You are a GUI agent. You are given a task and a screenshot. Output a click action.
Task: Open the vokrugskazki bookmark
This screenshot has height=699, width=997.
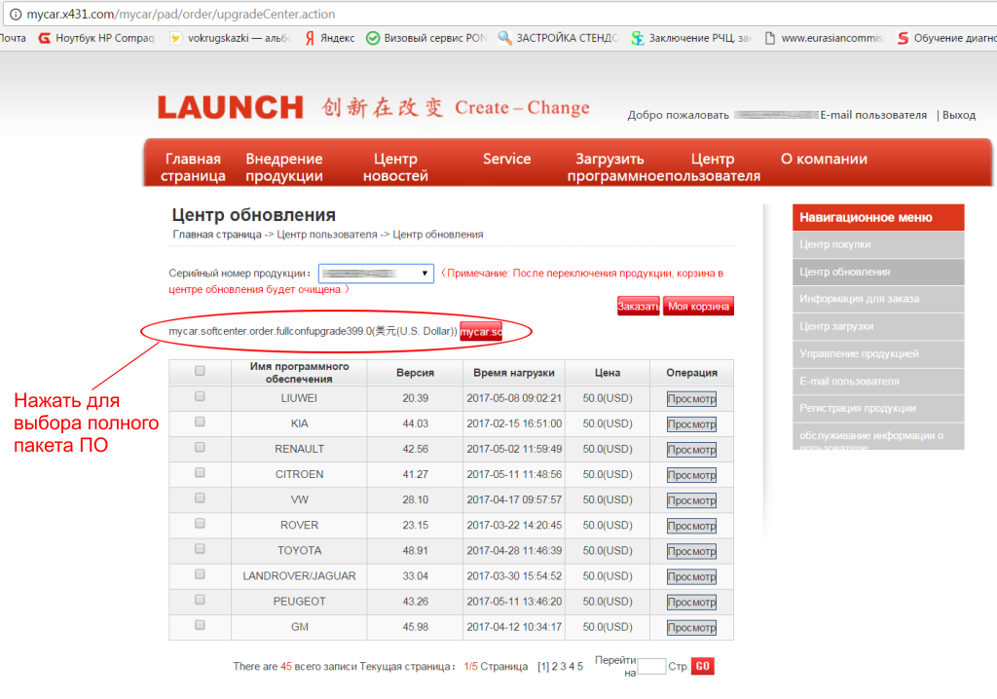click(228, 38)
